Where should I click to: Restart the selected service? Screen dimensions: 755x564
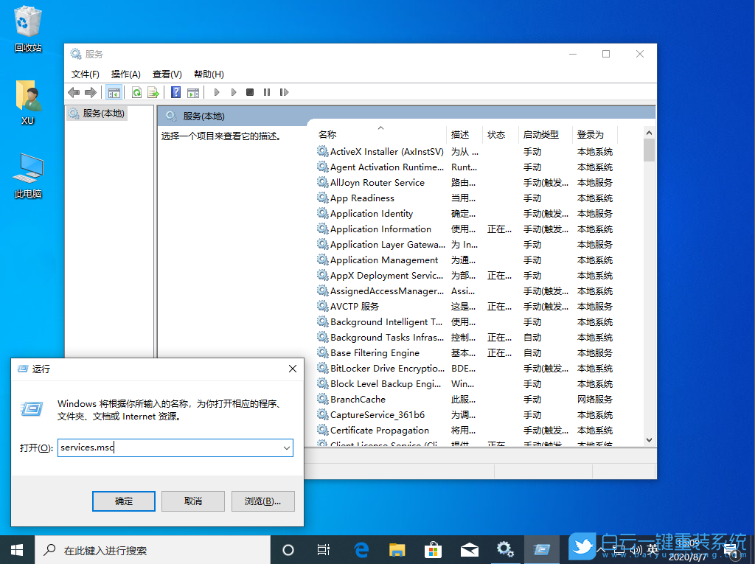click(285, 91)
